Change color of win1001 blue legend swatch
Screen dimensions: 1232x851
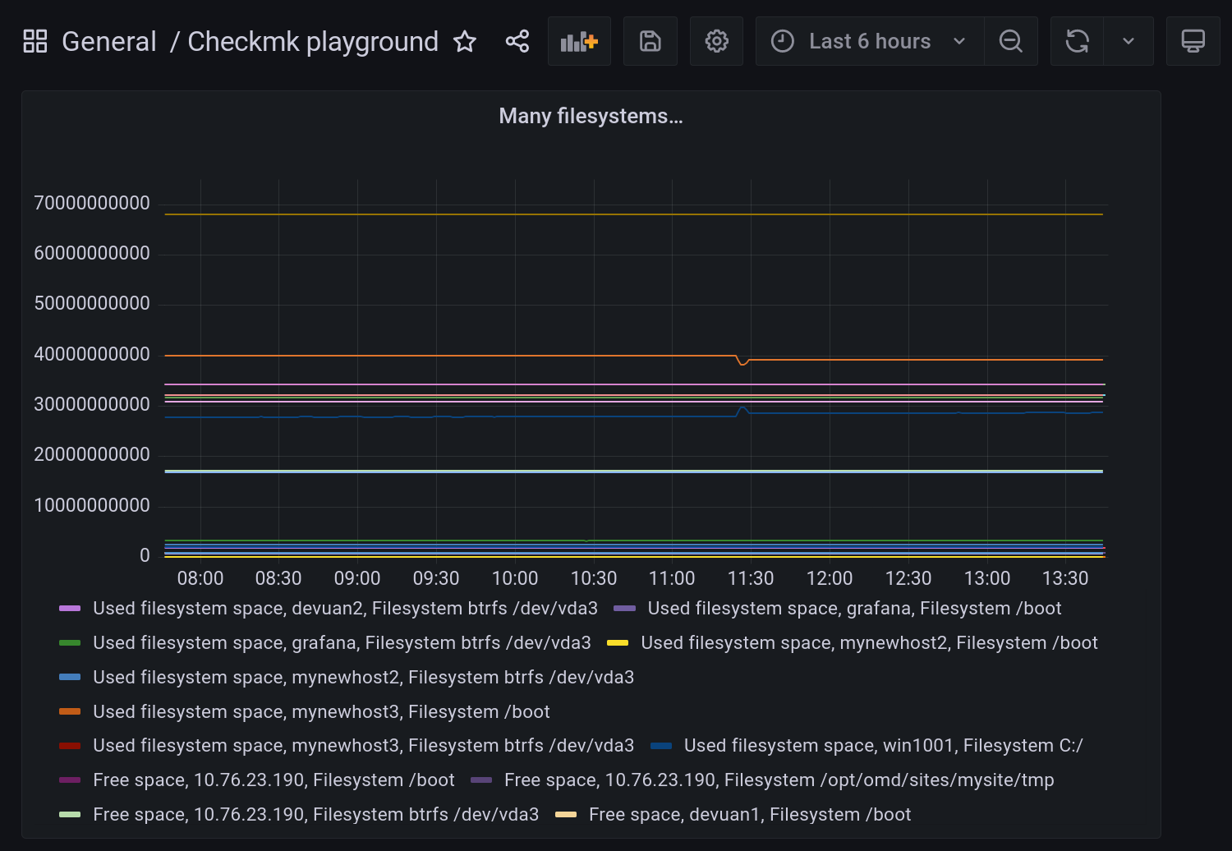[x=661, y=746]
